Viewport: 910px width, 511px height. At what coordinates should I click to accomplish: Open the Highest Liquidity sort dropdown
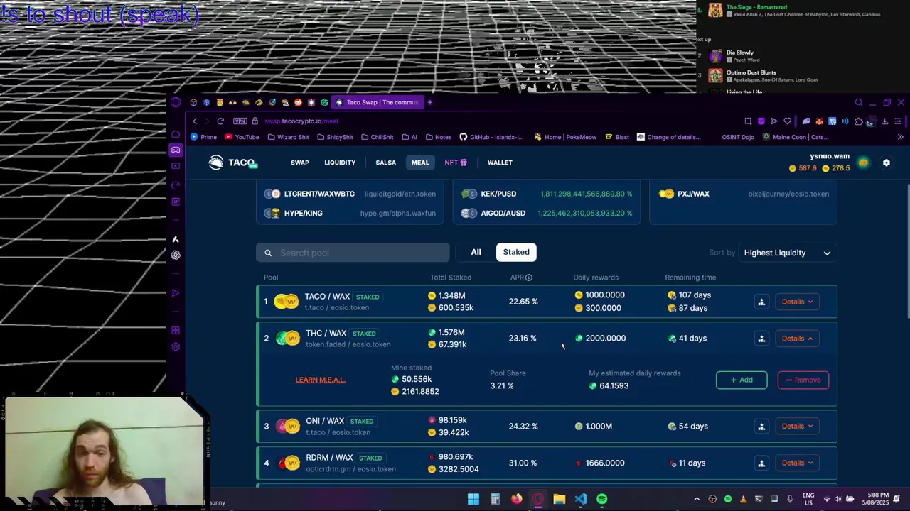(x=788, y=253)
